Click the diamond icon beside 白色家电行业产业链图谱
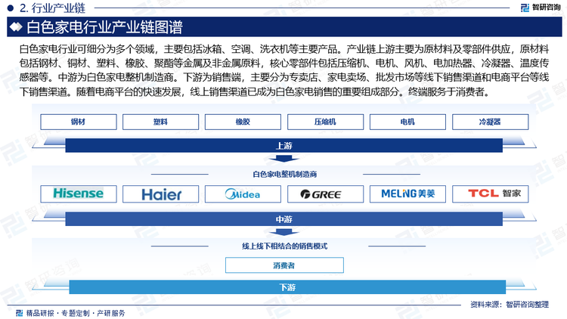Image resolution: width=567 pixels, height=319 pixels. pyautogui.click(x=16, y=26)
